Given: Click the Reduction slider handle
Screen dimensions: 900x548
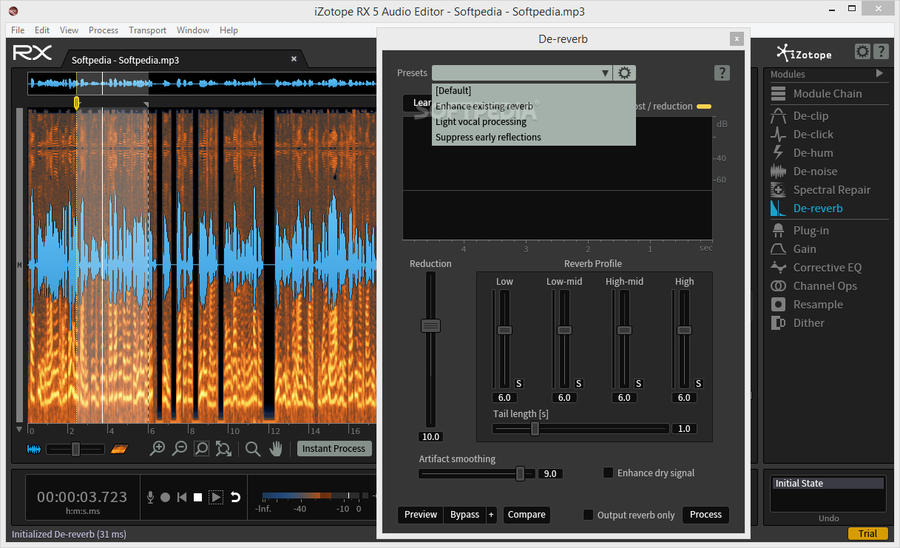Looking at the screenshot, I should point(430,325).
